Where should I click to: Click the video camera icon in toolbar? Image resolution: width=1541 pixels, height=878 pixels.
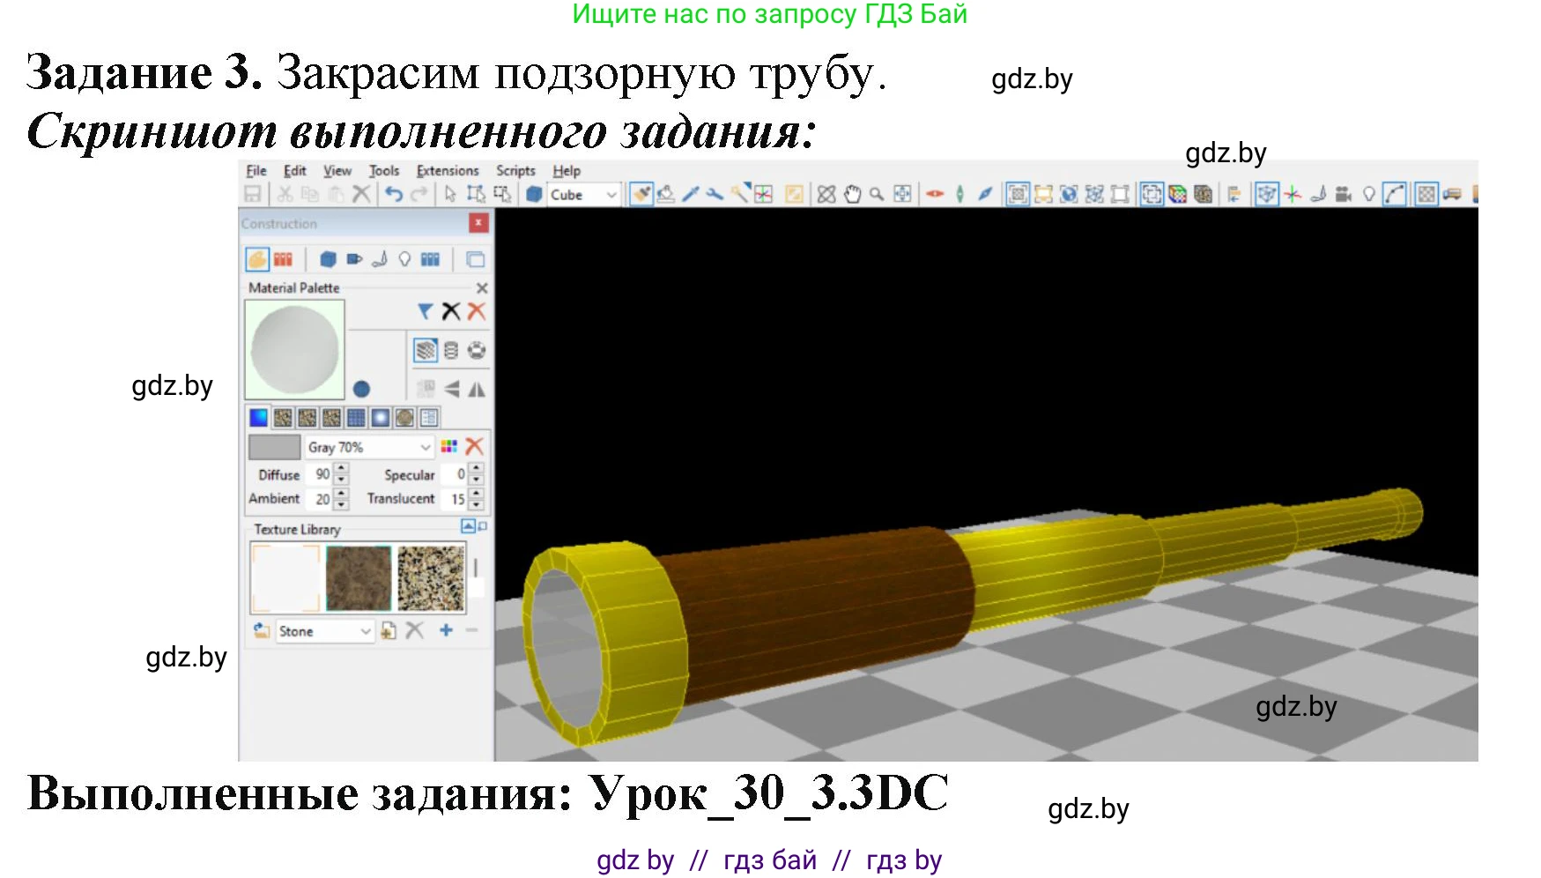(x=1343, y=194)
